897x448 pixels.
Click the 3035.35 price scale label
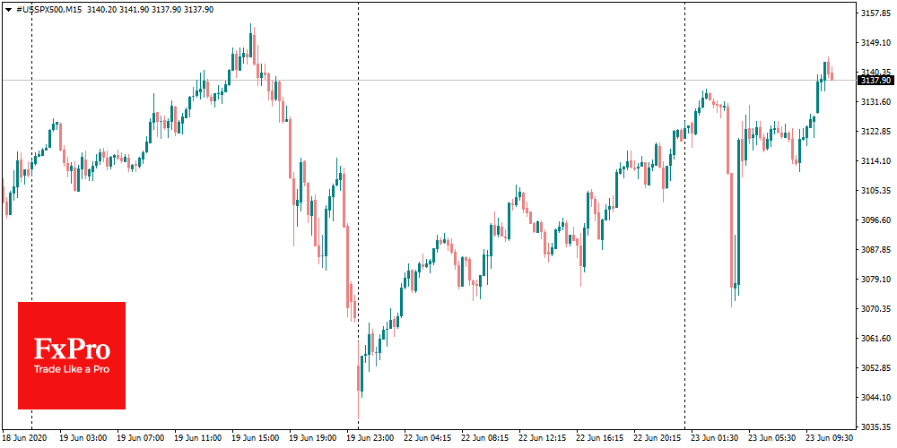[875, 426]
